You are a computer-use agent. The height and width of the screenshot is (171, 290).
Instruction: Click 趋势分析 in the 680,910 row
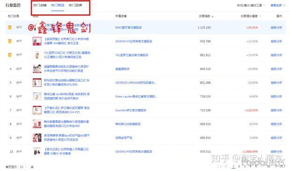pos(276,138)
